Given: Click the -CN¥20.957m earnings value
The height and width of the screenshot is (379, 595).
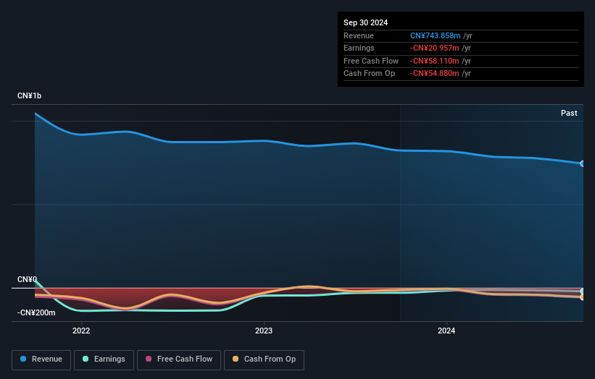Looking at the screenshot, I should pyautogui.click(x=435, y=48).
